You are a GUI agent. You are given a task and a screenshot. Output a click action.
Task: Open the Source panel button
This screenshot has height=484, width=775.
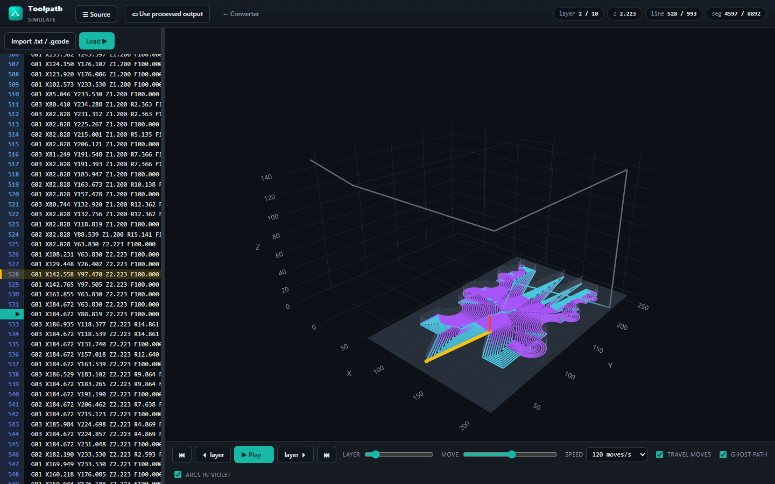coord(96,14)
